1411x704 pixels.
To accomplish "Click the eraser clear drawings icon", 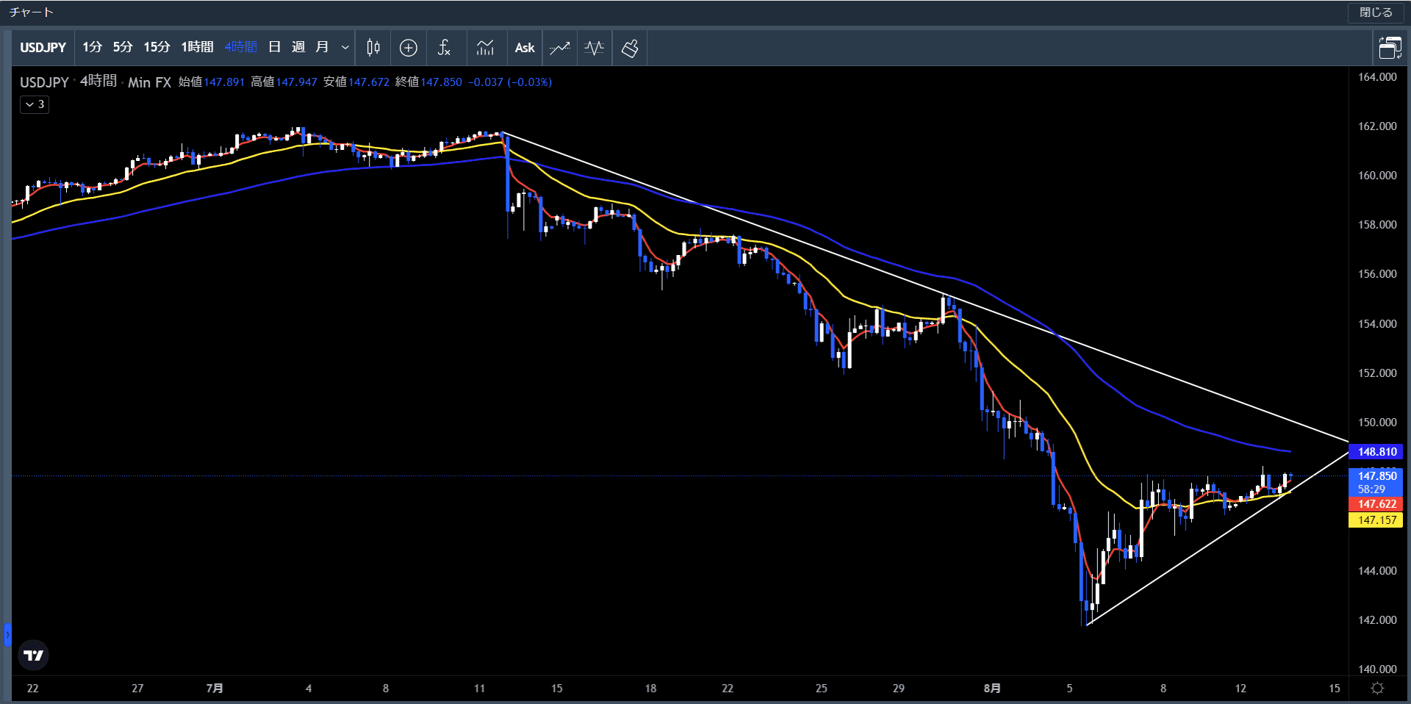I will pyautogui.click(x=630, y=48).
